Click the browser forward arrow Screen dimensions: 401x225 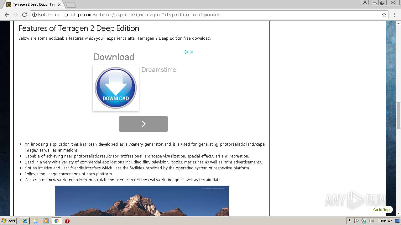(x=16, y=15)
